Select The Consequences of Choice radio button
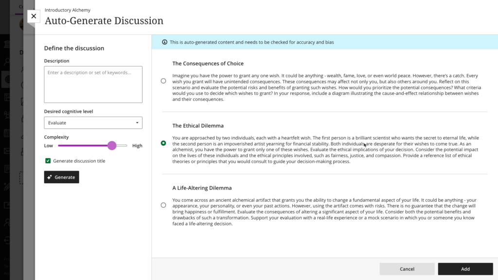The width and height of the screenshot is (498, 280). [163, 81]
